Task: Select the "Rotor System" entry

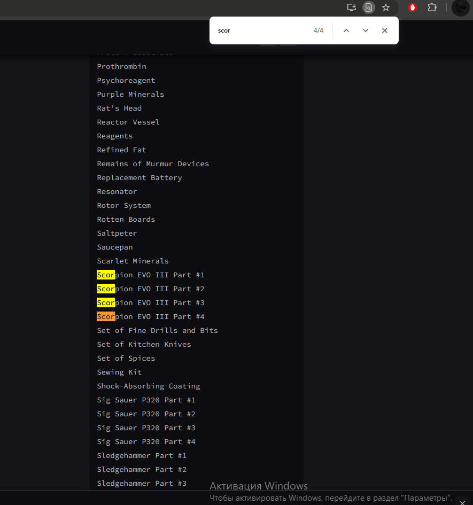Action: pos(124,206)
